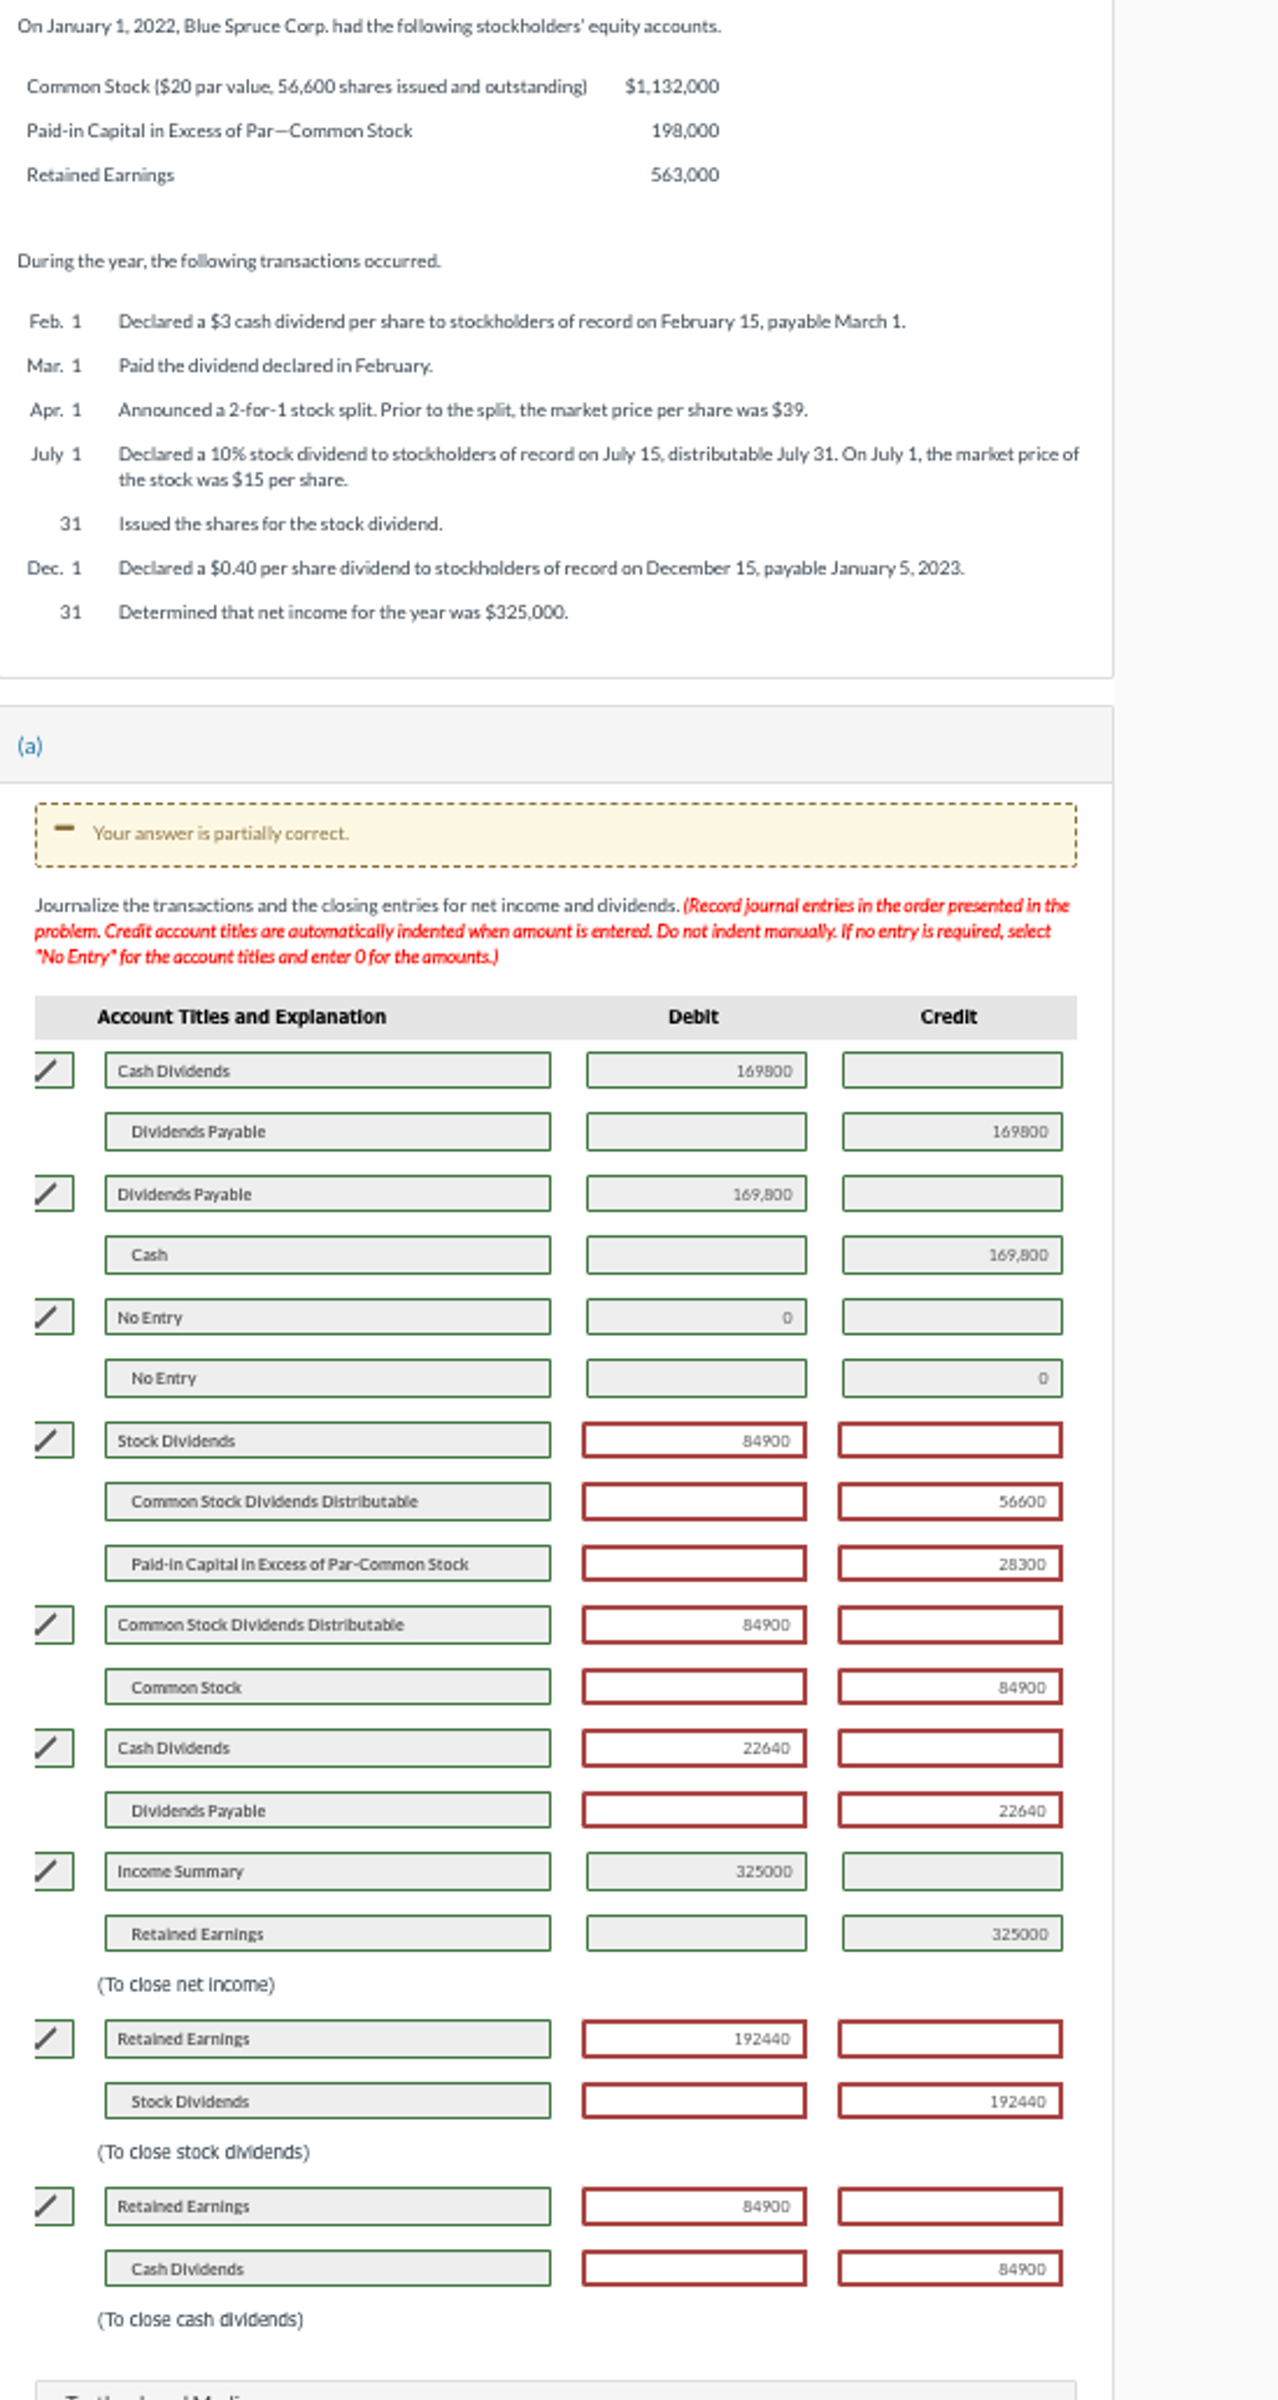The height and width of the screenshot is (2400, 1278).
Task: Click the minus icon in the partially correct banner
Action: click(x=64, y=832)
